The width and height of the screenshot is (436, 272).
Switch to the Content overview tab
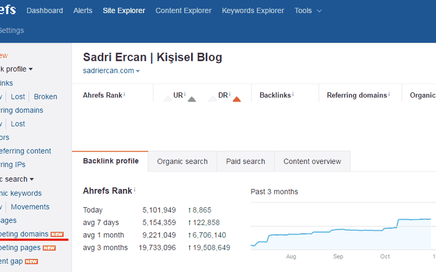coord(312,161)
